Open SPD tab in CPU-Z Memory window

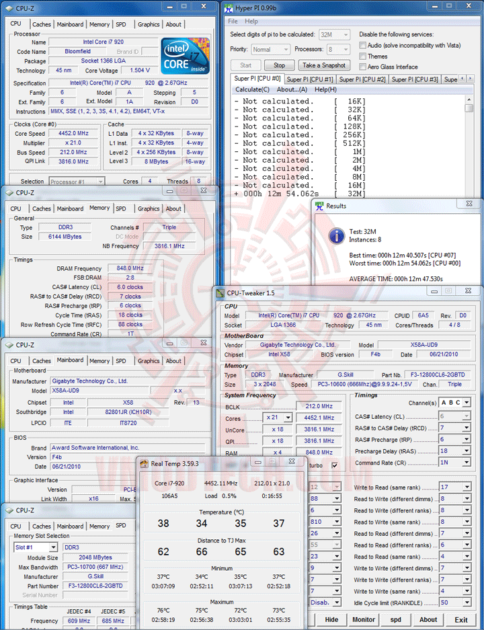point(121,209)
